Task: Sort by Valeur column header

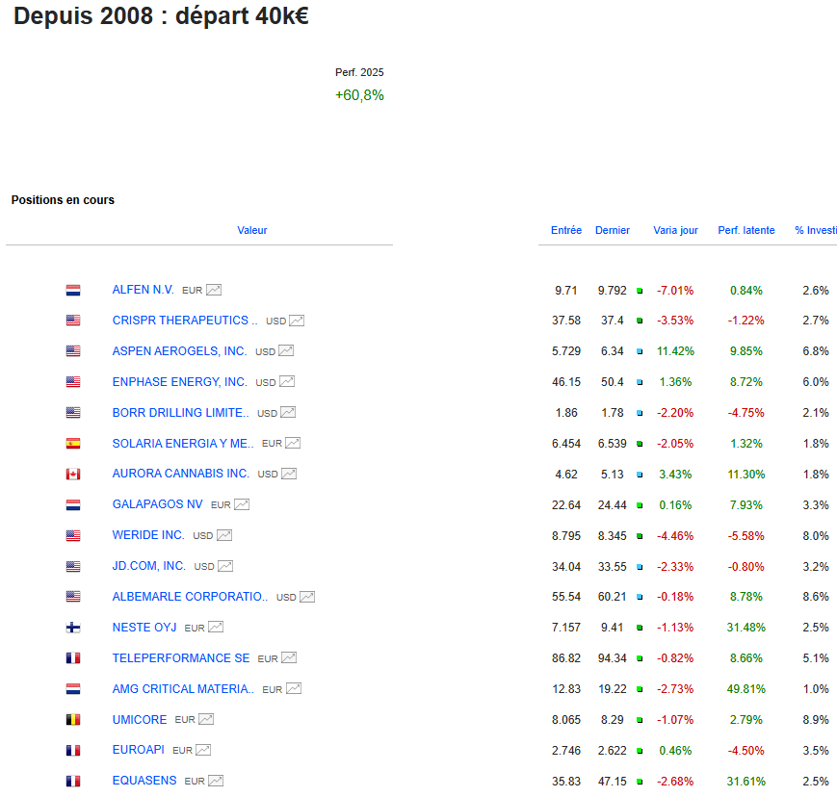Action: (x=252, y=230)
